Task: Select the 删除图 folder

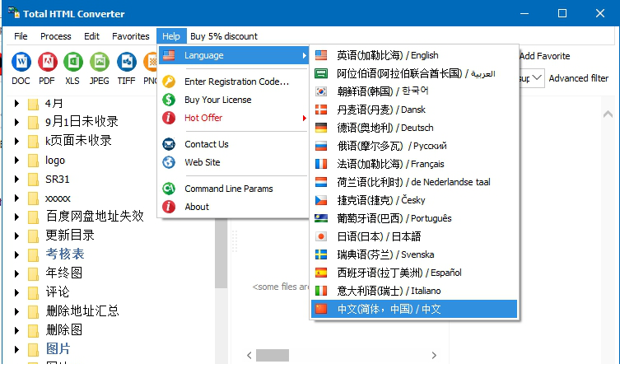Action: (63, 329)
